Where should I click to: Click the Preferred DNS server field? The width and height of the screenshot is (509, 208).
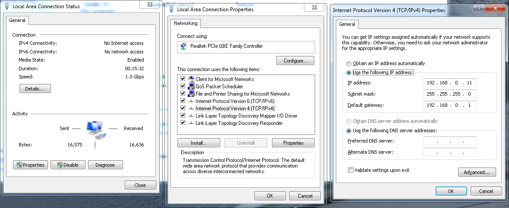point(450,141)
